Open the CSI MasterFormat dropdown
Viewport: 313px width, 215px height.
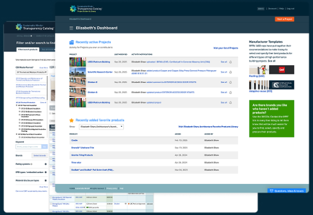pos(32,72)
